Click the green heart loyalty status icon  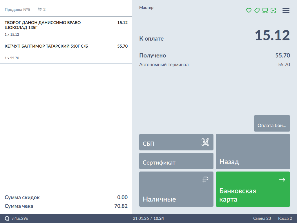tap(249, 10)
